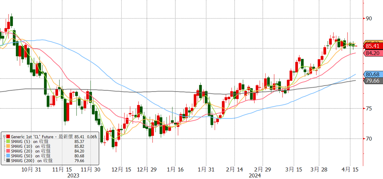Click the 4月 15 date axis label
This screenshot has width=383, height=179.
pyautogui.click(x=351, y=169)
